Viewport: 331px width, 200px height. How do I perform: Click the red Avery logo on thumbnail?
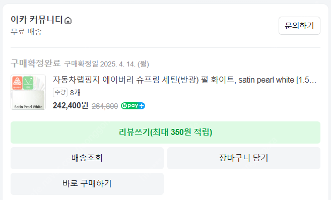17,83
